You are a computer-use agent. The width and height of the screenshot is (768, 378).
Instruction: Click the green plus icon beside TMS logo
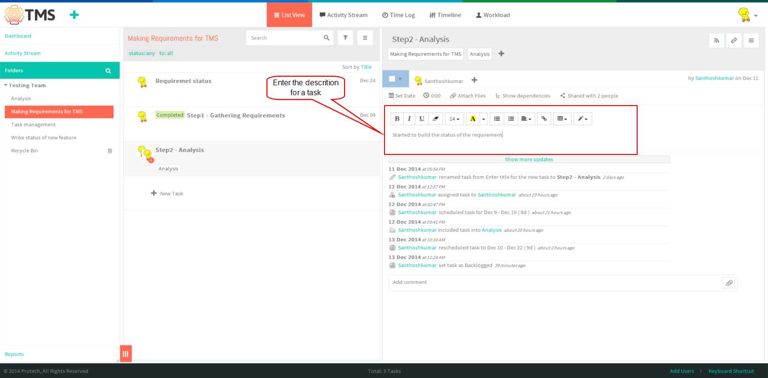tap(74, 15)
